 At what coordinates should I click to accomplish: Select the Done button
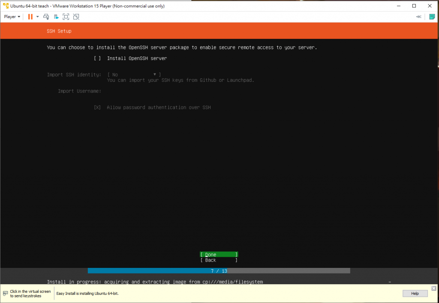(x=219, y=255)
